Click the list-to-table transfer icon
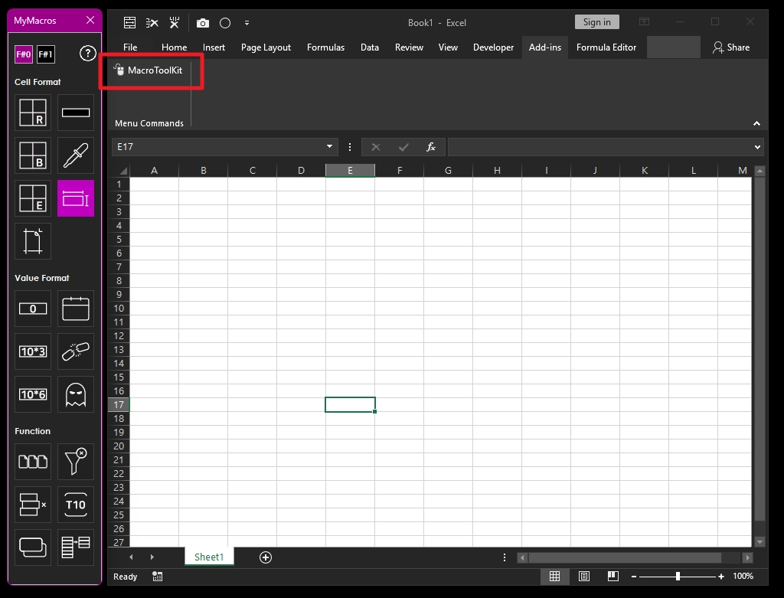Image resolution: width=784 pixels, height=598 pixels. click(x=76, y=547)
